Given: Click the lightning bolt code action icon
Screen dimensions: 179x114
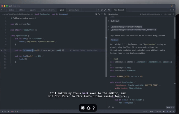Looking at the screenshot, I should (x=2, y=50).
